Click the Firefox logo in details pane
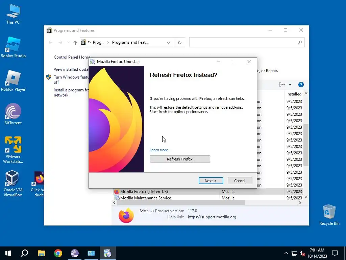346x260 pixels. pos(126,215)
